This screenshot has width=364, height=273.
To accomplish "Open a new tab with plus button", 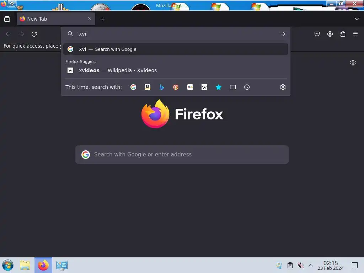I will [x=103, y=19].
